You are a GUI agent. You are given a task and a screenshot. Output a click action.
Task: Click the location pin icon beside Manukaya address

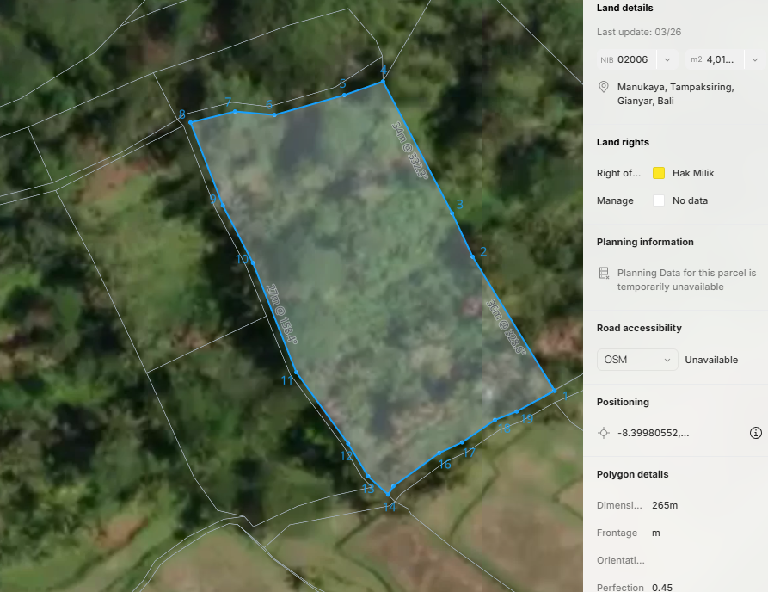click(x=604, y=87)
